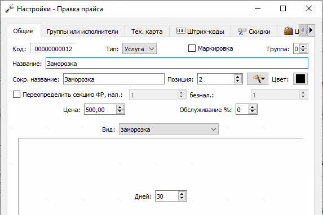Viewport: 323px width, 215px height.
Task: Click the briefcase icon tab
Action: [x=289, y=31]
